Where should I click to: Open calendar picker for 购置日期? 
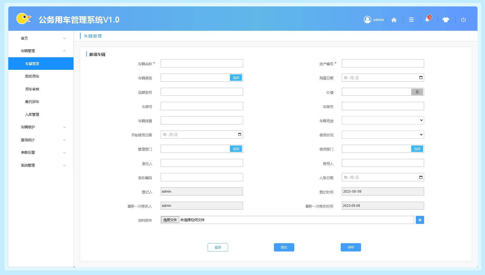click(x=421, y=78)
